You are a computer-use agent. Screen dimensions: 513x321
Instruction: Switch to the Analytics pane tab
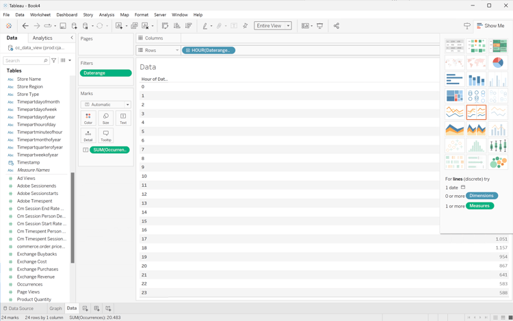(x=42, y=38)
